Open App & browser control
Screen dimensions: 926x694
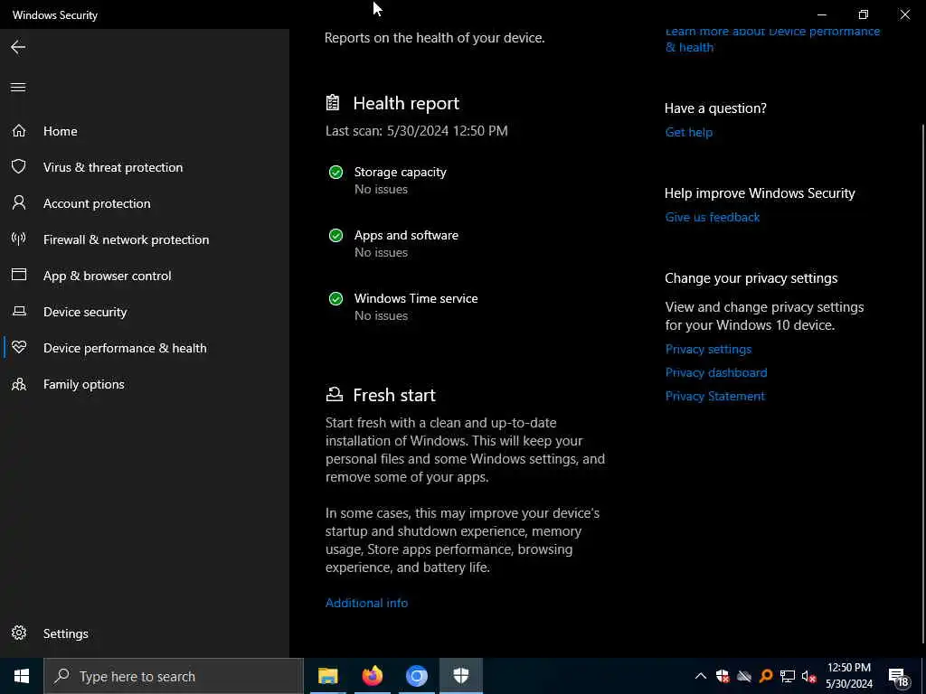145,276
